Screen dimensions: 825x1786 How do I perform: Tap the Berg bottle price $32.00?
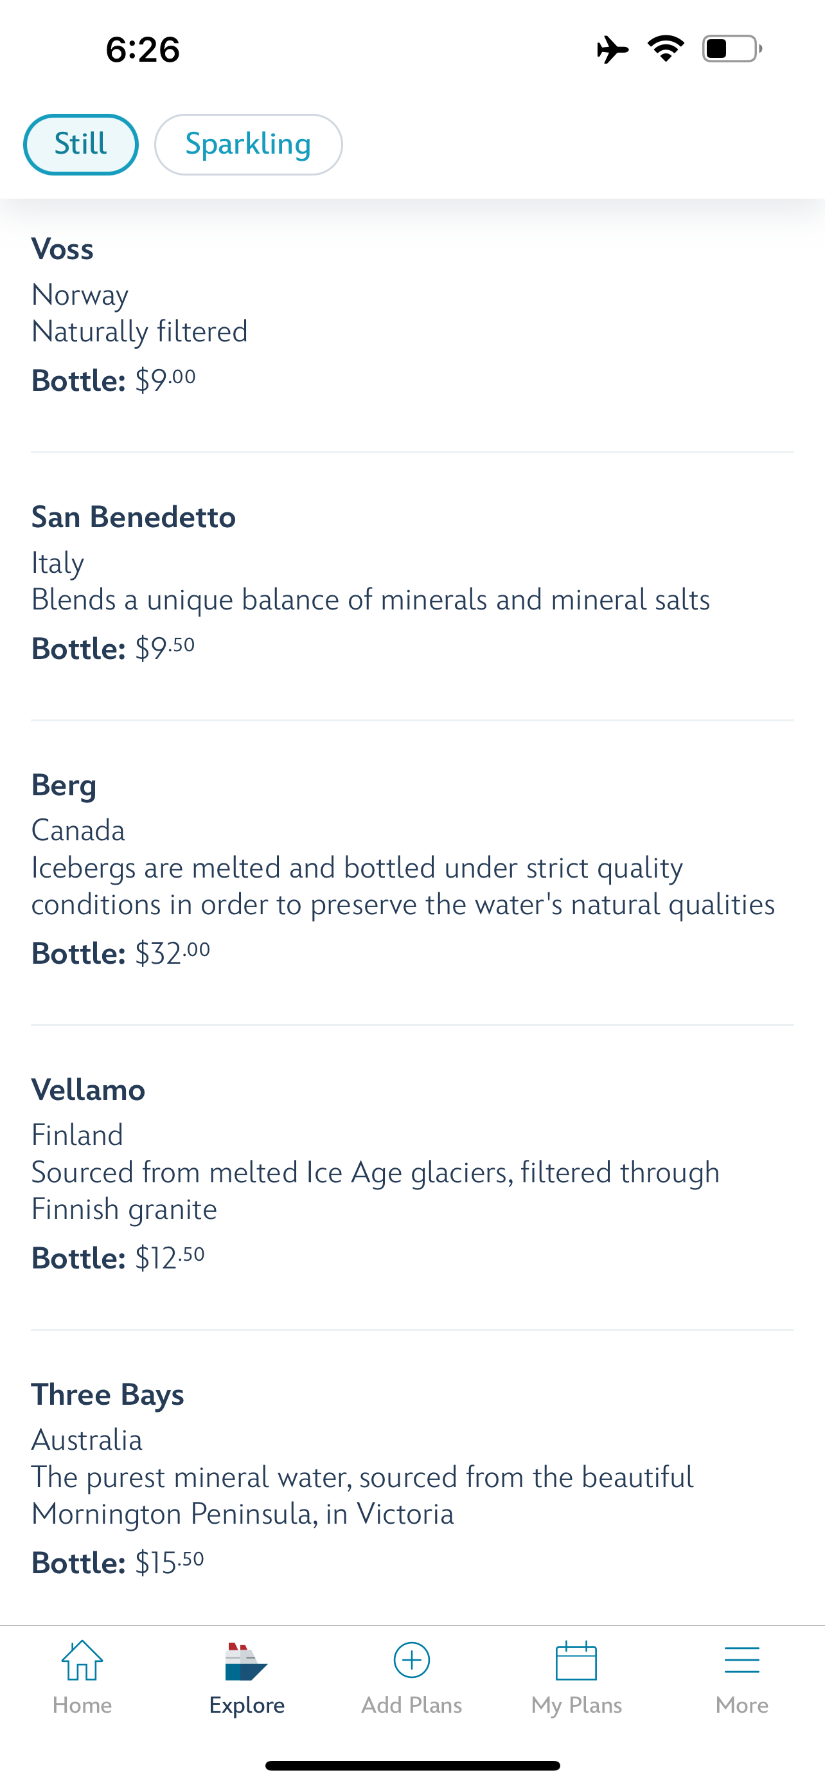pyautogui.click(x=172, y=953)
